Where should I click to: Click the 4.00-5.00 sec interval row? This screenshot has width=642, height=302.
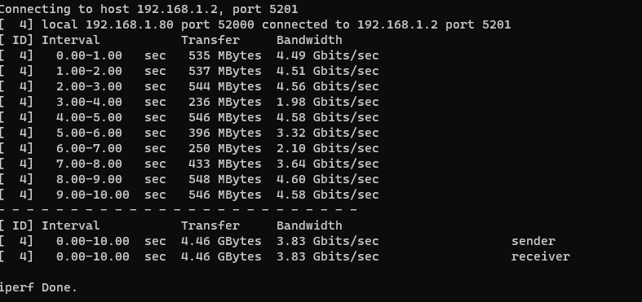click(x=189, y=118)
